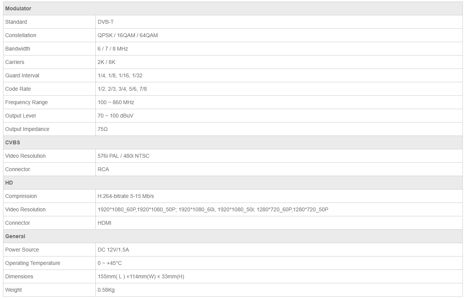Select the Code Rate values cell
Image resolution: width=464 pixels, height=299 pixels.
click(x=122, y=89)
